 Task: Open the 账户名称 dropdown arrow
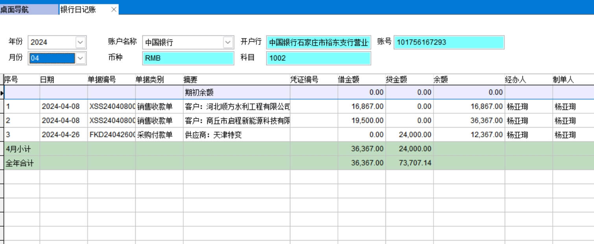(x=228, y=42)
